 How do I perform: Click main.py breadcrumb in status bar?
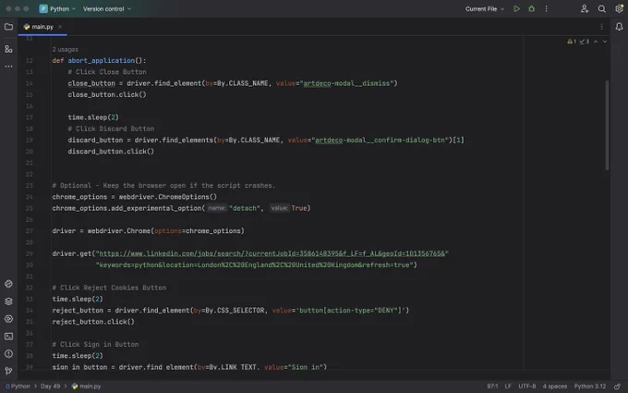(x=86, y=387)
